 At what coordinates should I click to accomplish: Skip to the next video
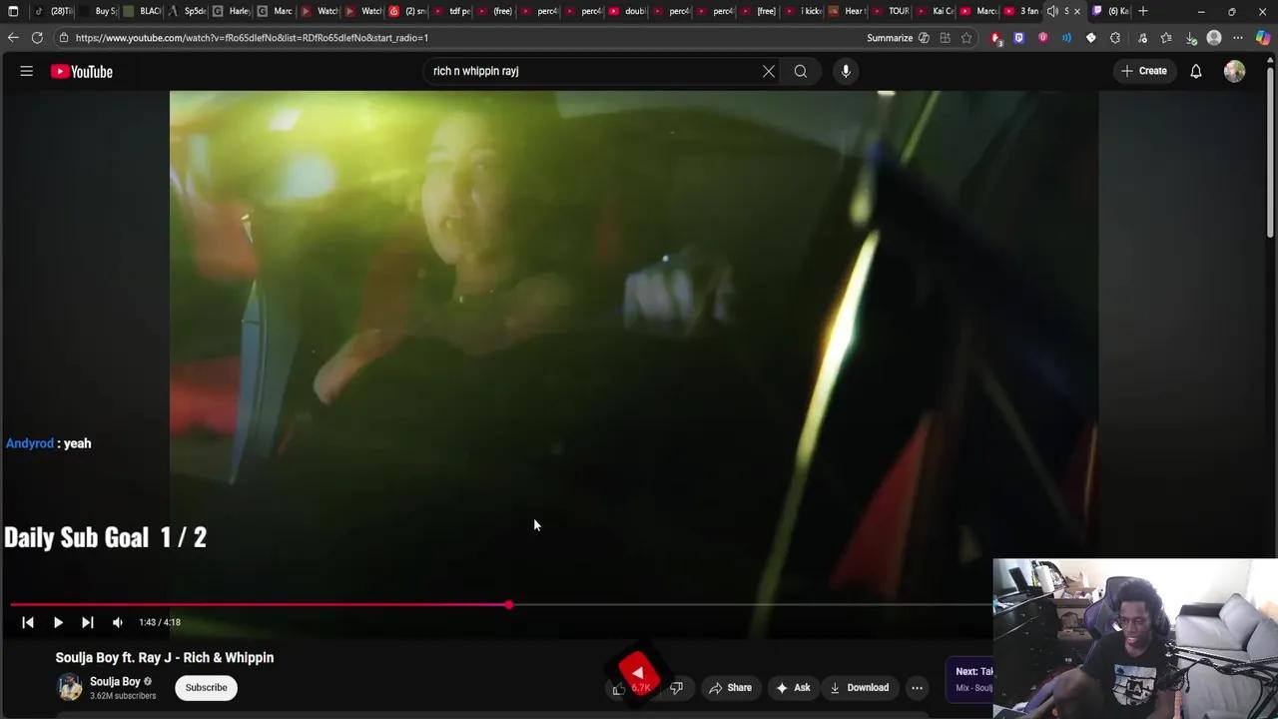coord(88,622)
